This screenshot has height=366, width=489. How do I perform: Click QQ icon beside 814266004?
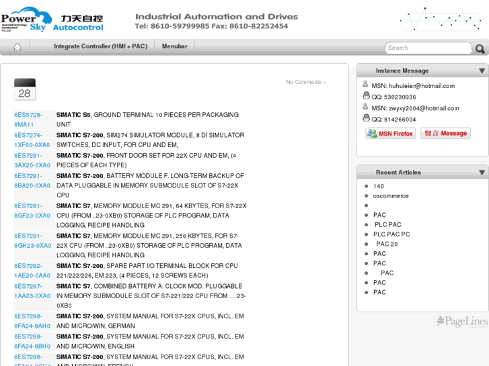366,118
